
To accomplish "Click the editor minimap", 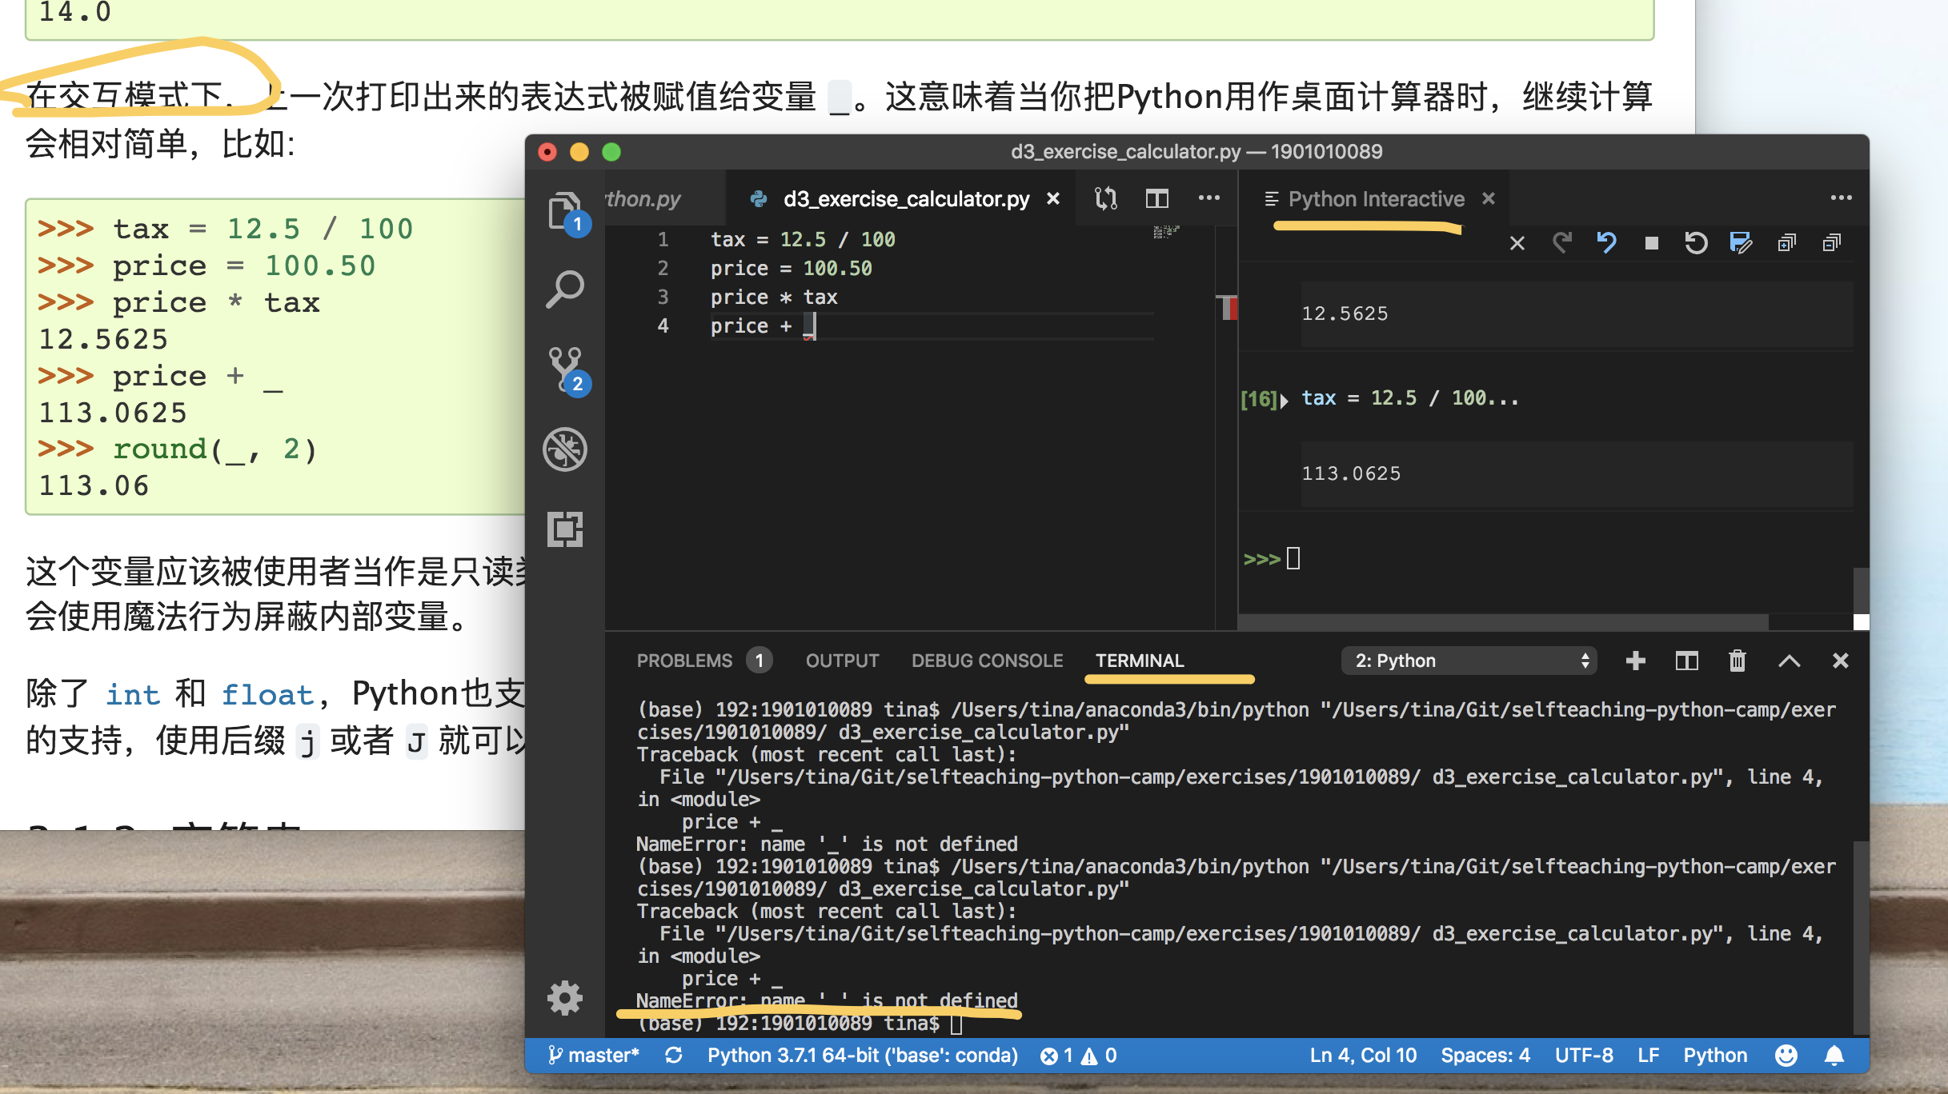I will 1165,233.
